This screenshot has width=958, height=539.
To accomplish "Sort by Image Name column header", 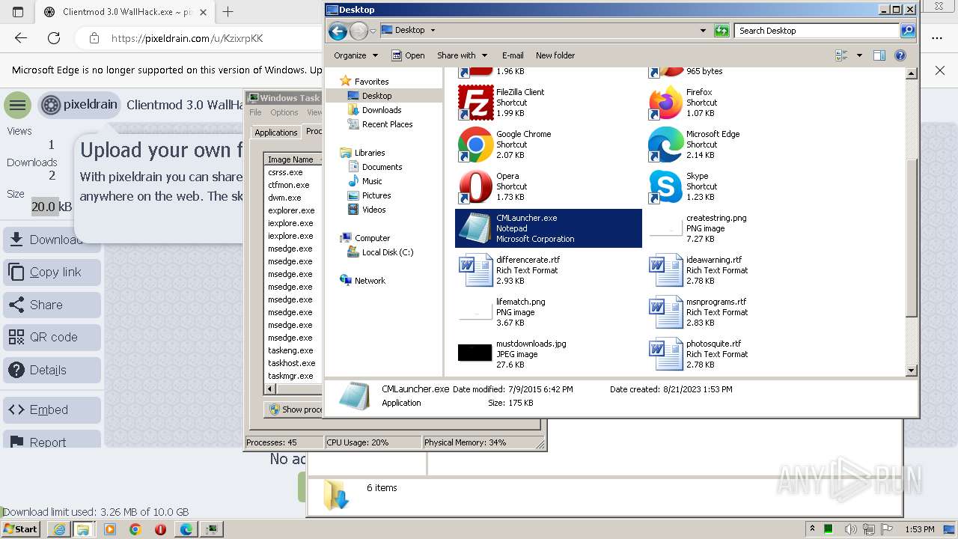I will (x=292, y=159).
